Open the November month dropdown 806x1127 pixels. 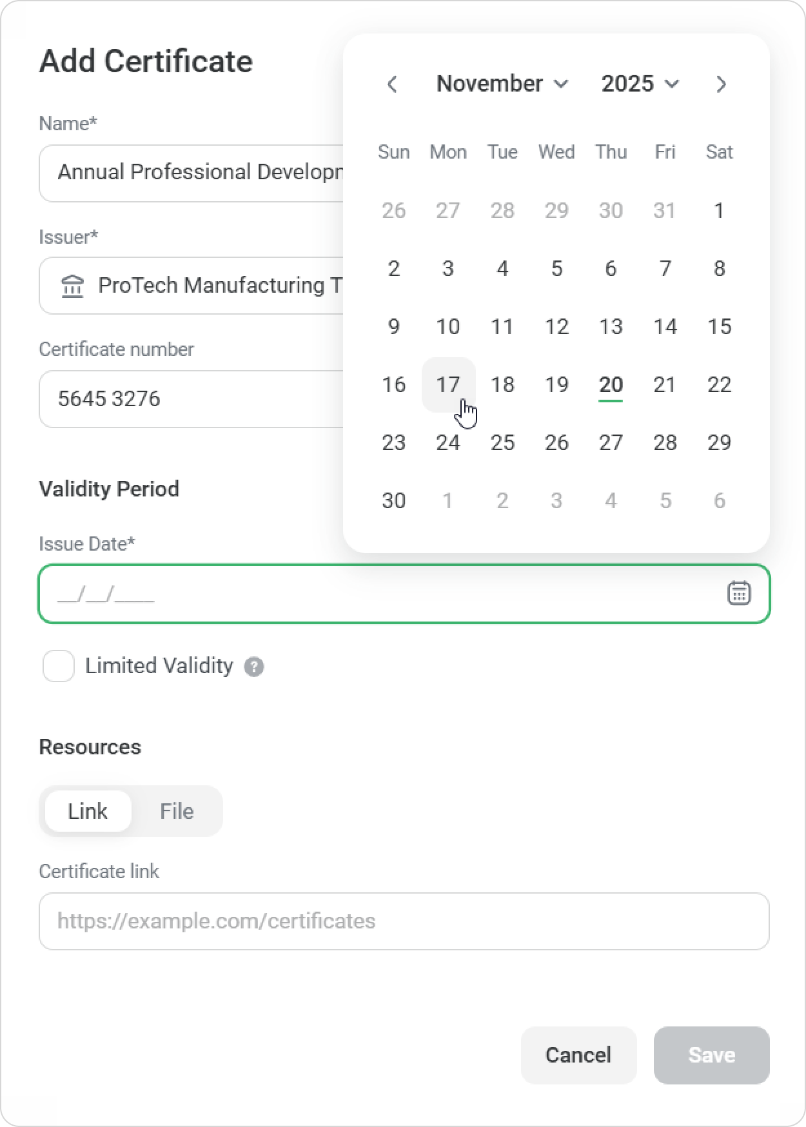click(x=502, y=84)
